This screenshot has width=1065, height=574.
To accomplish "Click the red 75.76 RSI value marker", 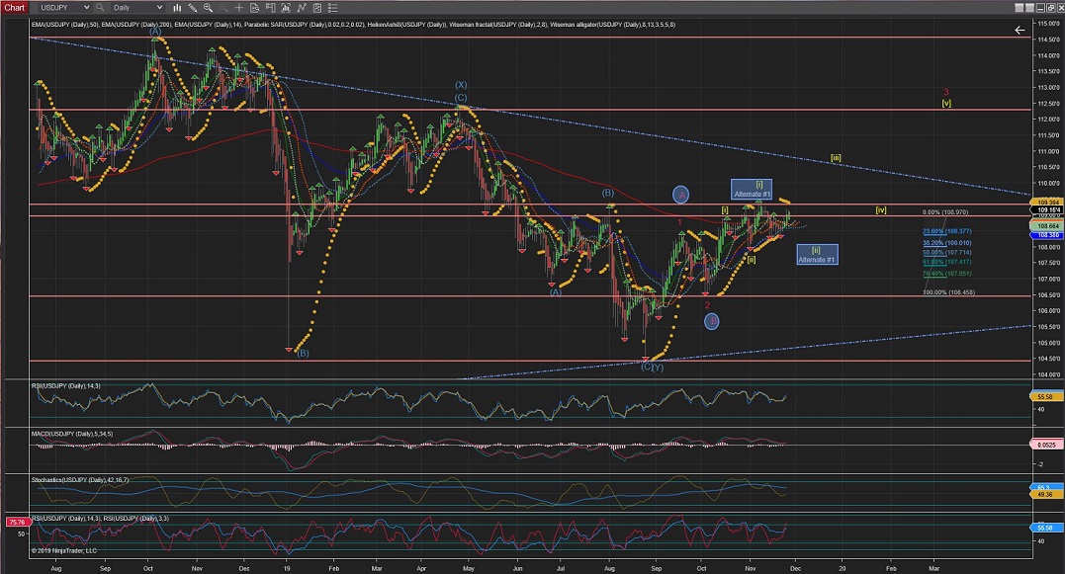I will click(x=17, y=522).
